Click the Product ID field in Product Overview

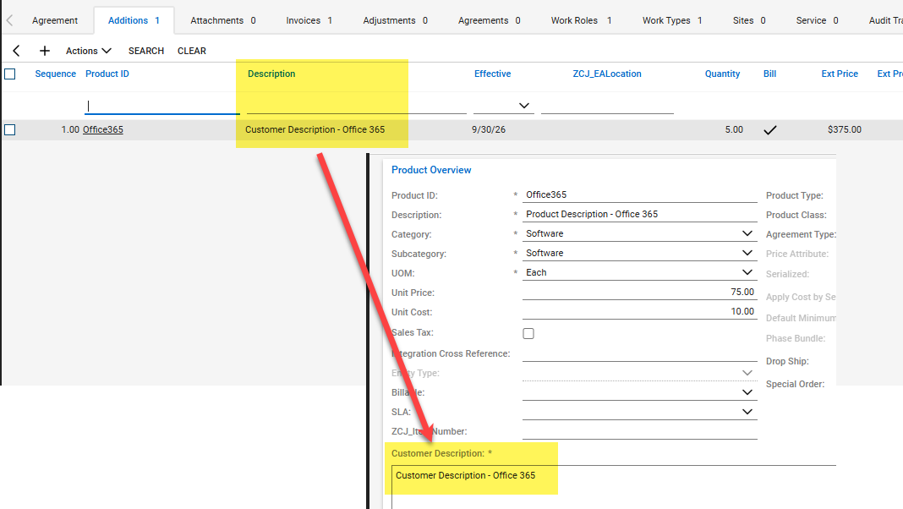click(639, 194)
